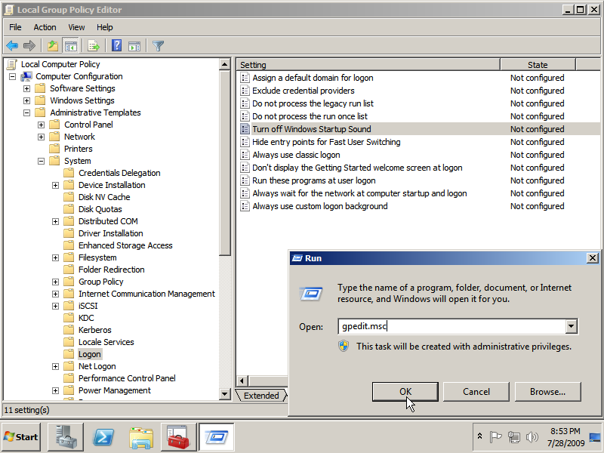Click the Start button
This screenshot has width=604, height=453.
point(21,437)
